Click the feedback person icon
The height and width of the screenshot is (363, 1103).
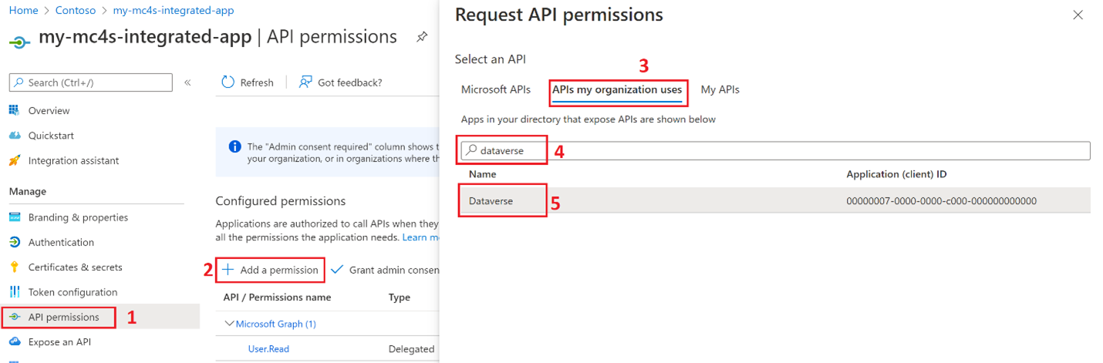click(x=305, y=82)
